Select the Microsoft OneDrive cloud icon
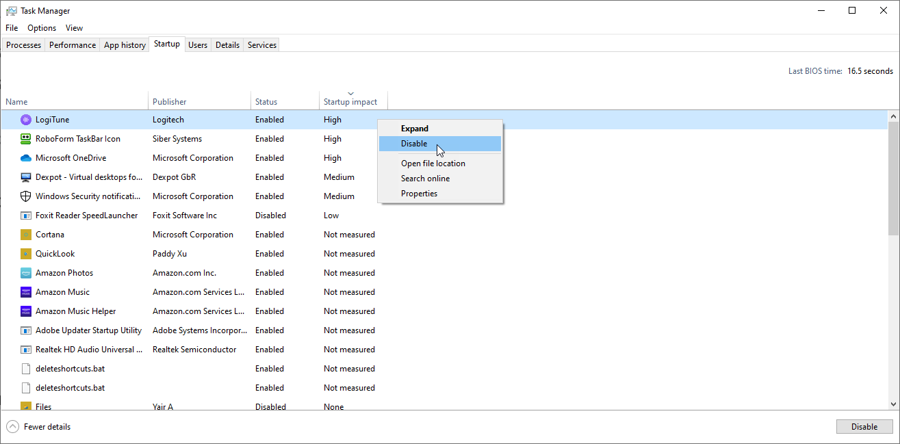This screenshot has height=444, width=900. click(x=26, y=158)
